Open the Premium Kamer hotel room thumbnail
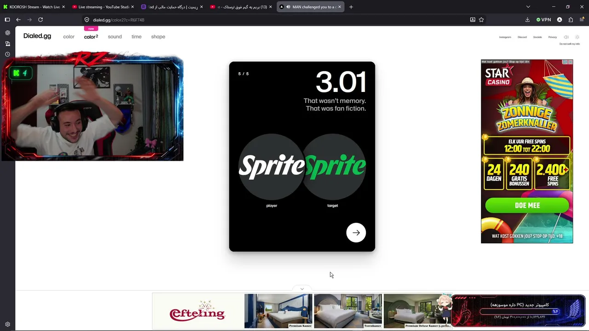Screen dimensions: 589x331 tap(278, 311)
